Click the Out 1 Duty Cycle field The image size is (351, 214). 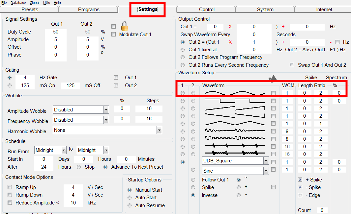point(55,32)
